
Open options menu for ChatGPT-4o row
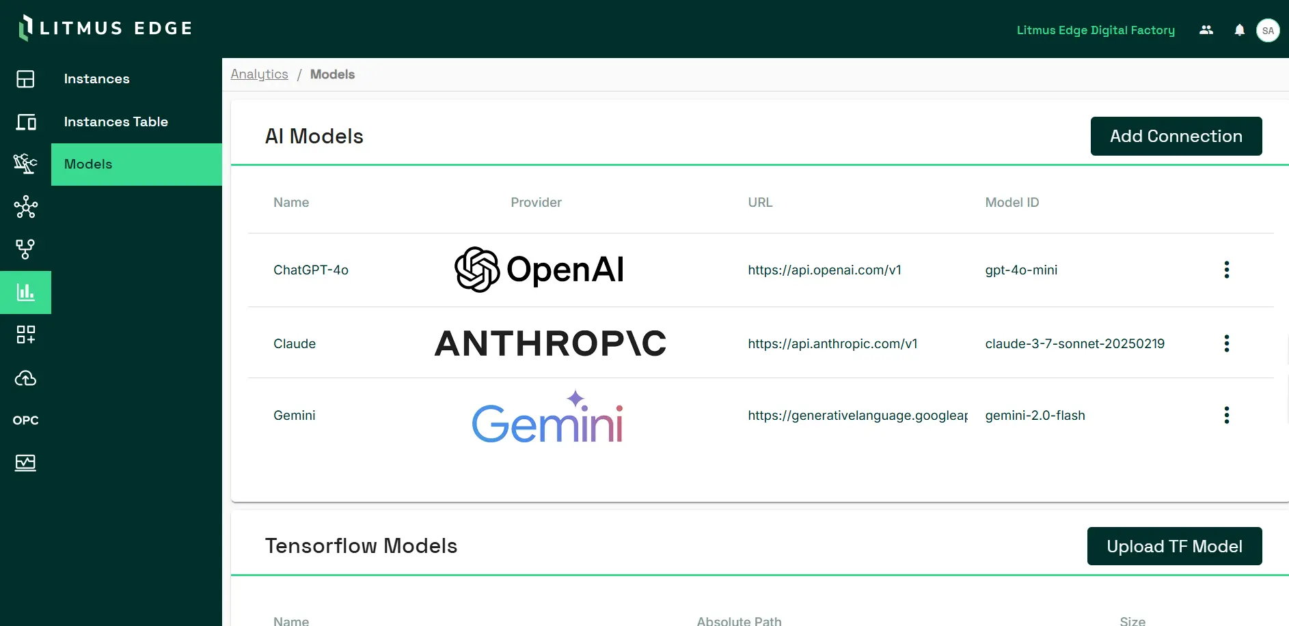click(x=1227, y=270)
